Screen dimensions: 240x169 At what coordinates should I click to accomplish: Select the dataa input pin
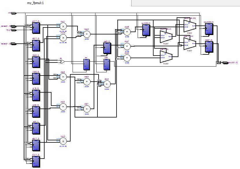[x=14, y=26]
